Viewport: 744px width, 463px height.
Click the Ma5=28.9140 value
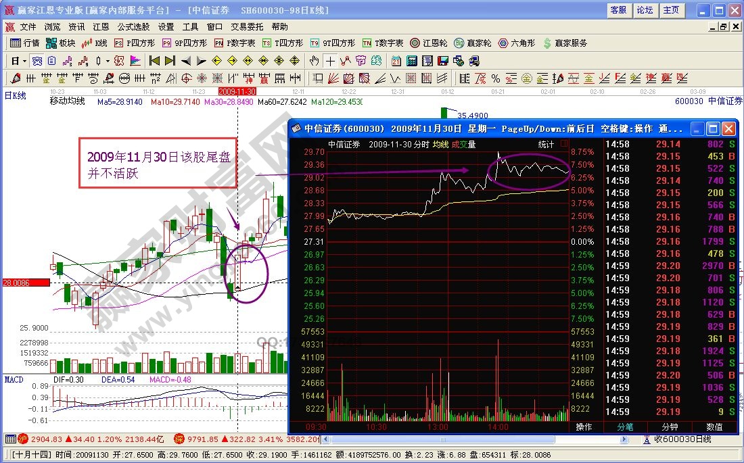120,101
